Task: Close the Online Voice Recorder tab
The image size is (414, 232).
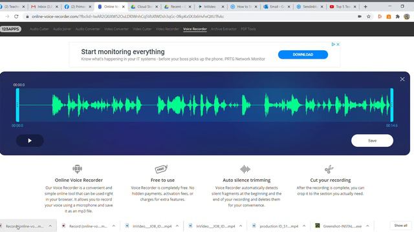Action: click(x=124, y=6)
